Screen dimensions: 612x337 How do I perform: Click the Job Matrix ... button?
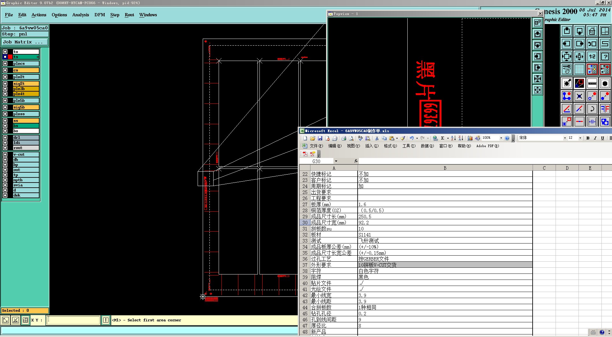pyautogui.click(x=25, y=42)
